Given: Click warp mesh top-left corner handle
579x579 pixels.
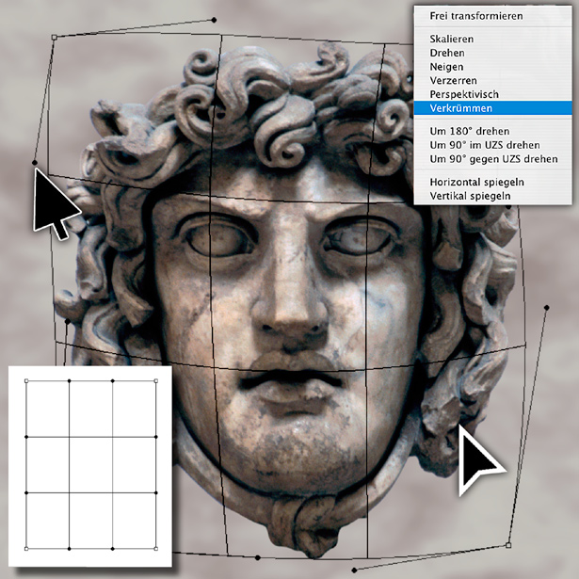Looking at the screenshot, I should (54, 37).
